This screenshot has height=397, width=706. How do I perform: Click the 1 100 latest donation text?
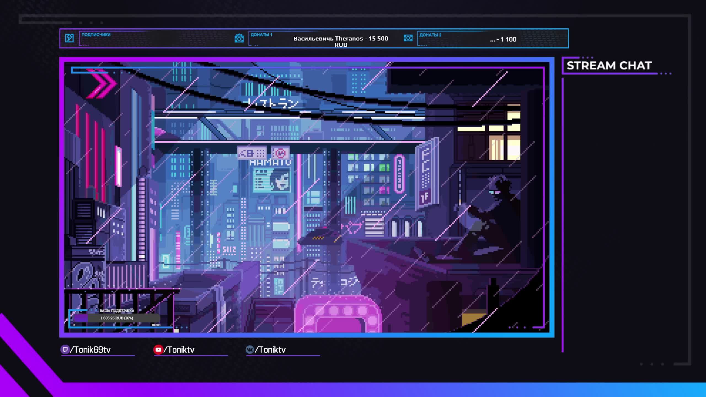pos(503,39)
